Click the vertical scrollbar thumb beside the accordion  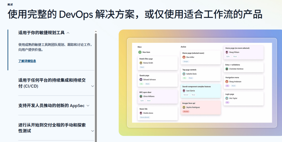pyautogui.click(x=96, y=88)
